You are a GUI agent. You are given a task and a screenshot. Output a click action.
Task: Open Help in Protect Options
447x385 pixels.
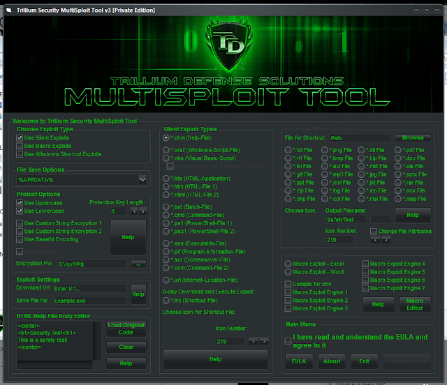click(x=128, y=237)
